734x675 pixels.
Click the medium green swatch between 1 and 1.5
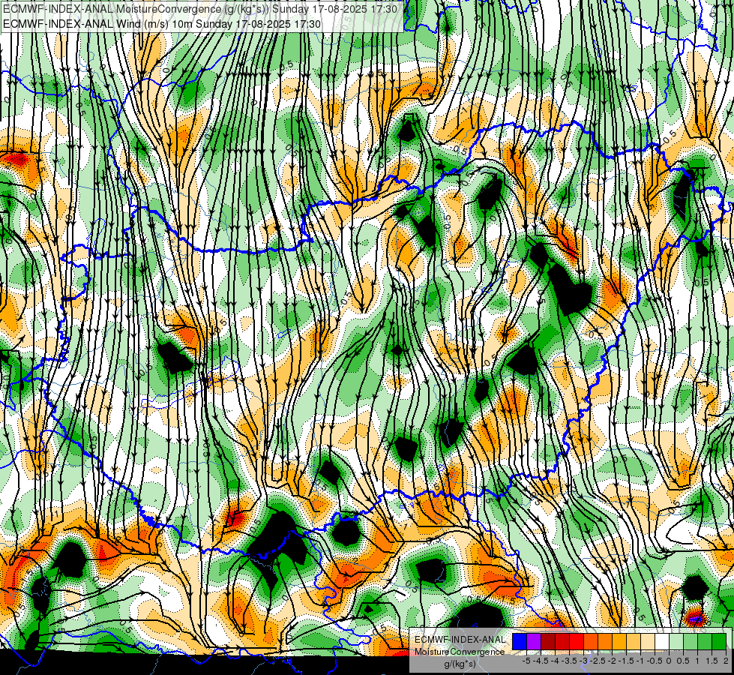click(705, 642)
